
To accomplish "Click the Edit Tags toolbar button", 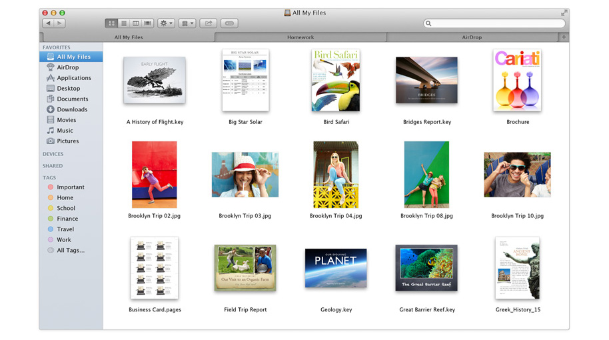I will pyautogui.click(x=229, y=23).
